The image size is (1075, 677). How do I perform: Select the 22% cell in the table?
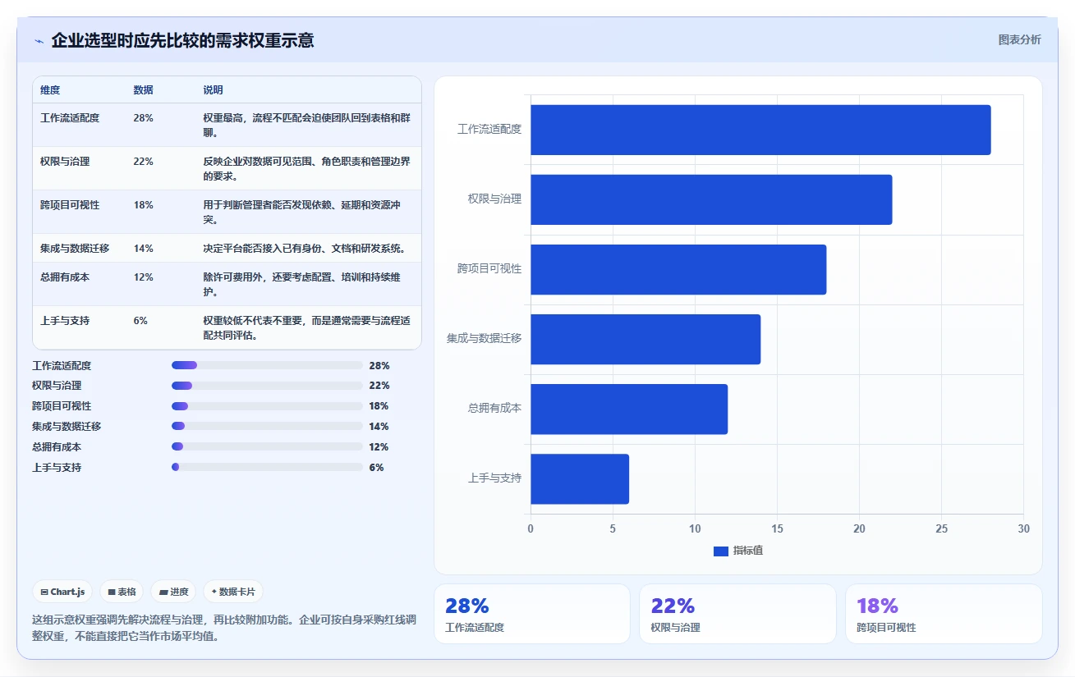pyautogui.click(x=143, y=162)
